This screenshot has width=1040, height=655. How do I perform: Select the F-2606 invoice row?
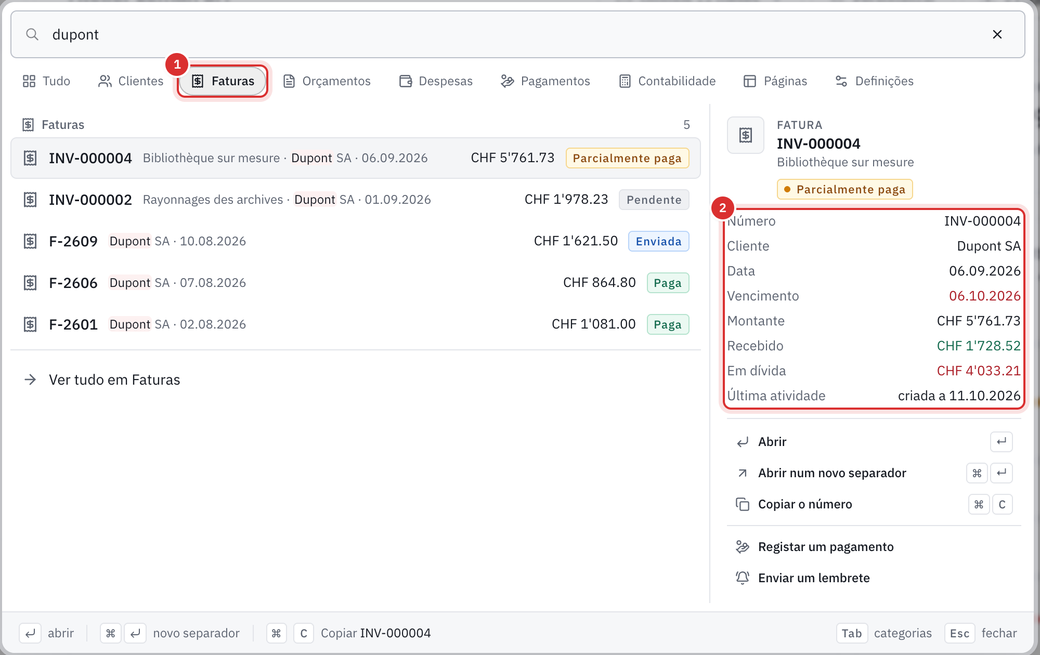pyautogui.click(x=356, y=283)
